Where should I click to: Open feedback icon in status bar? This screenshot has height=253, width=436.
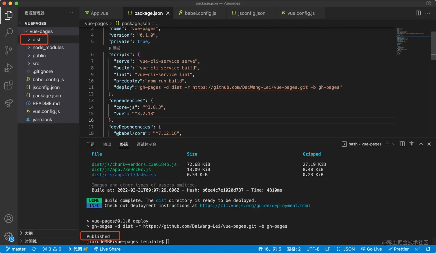tap(417, 249)
